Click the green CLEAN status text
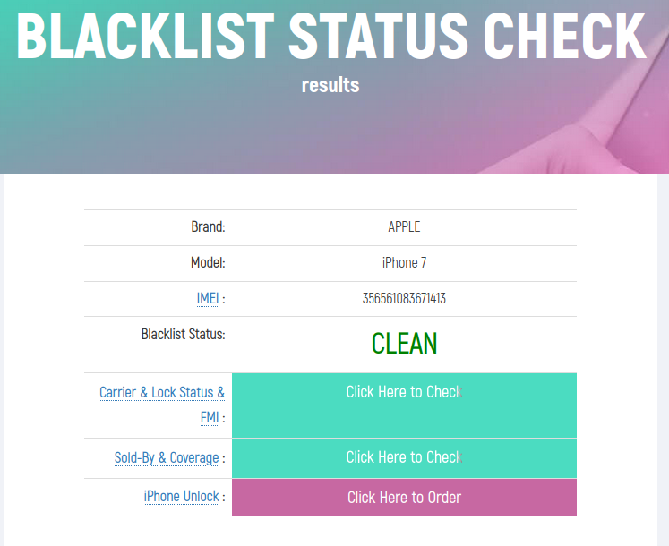 pyautogui.click(x=404, y=344)
